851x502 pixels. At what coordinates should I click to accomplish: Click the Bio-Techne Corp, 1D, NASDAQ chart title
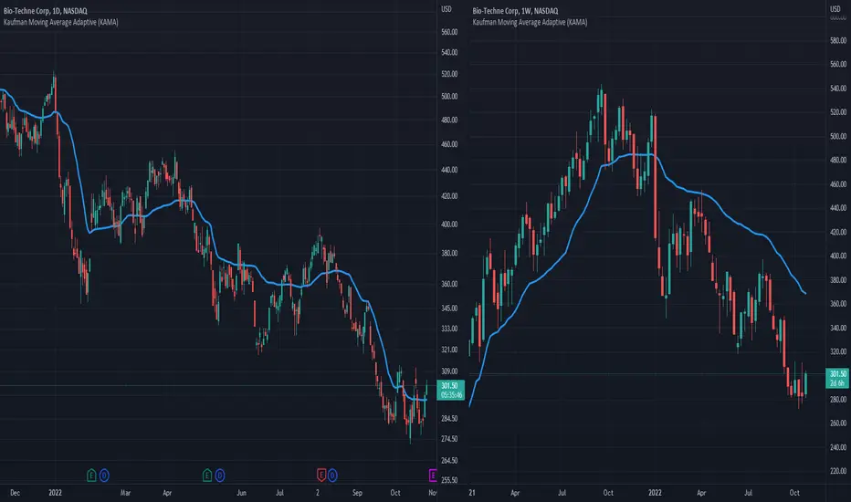(x=45, y=11)
